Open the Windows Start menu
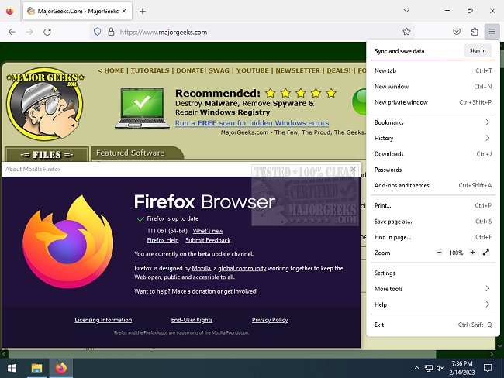This screenshot has width=504, height=378. click(12, 368)
